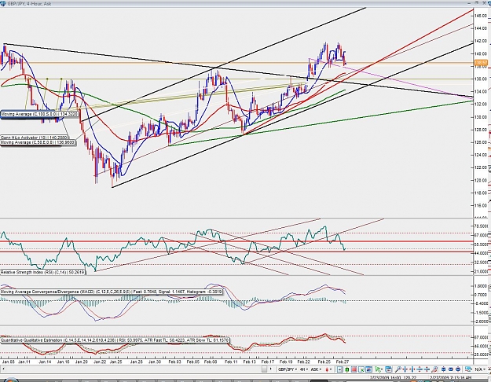Click the Feb 27 date on time axis
491x382 pixels.
coord(343,362)
